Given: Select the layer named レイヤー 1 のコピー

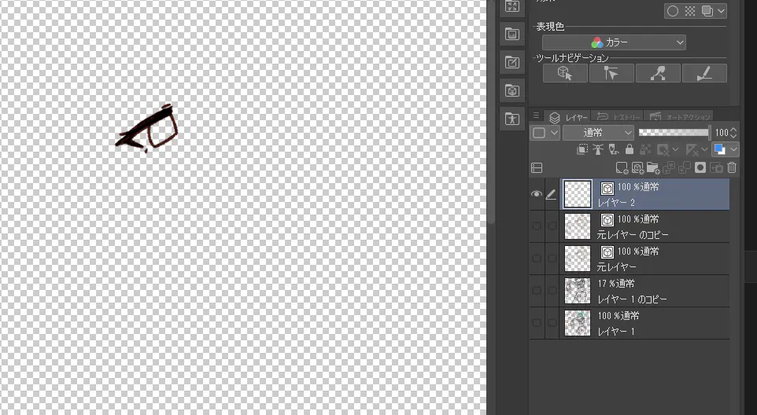Looking at the screenshot, I should pos(633,299).
